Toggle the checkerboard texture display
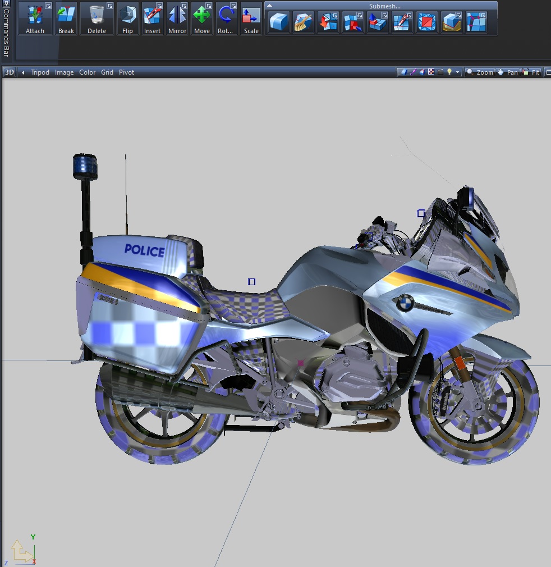 click(x=431, y=72)
